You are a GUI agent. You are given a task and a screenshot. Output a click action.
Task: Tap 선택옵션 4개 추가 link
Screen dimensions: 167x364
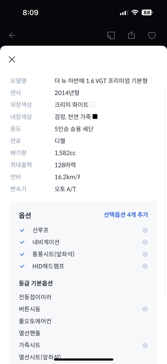126,215
